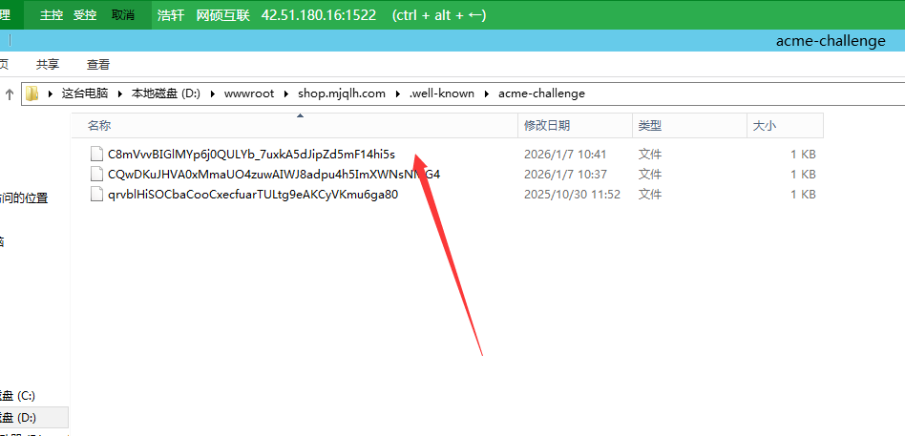The image size is (905, 436).
Task: Sort by 名称 column header
Action: point(294,125)
